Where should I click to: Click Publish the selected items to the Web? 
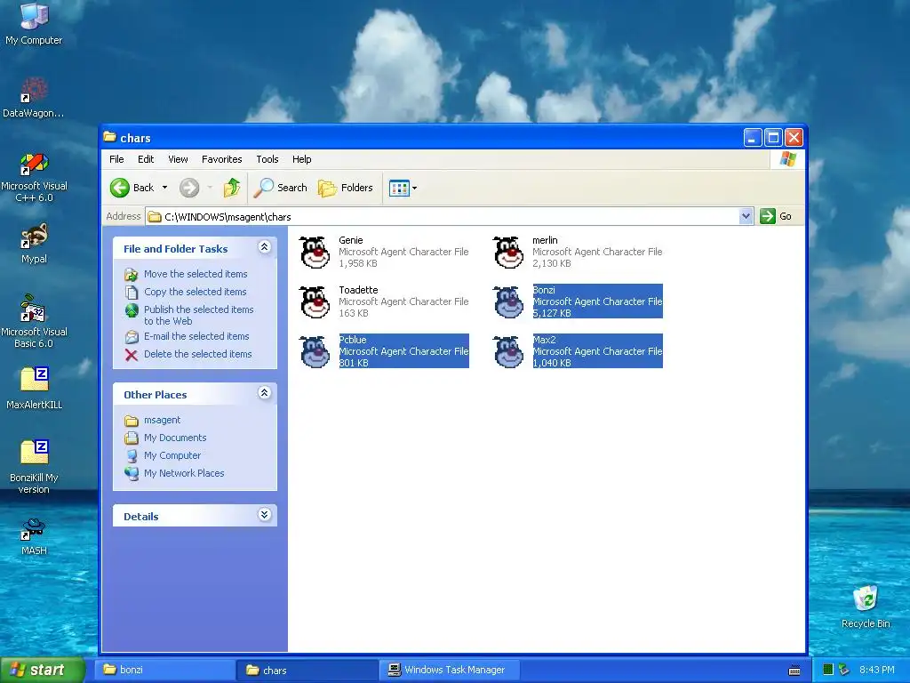tap(198, 316)
